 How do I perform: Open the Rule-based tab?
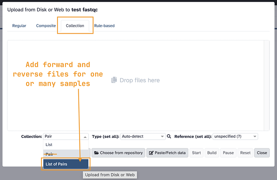point(104,26)
